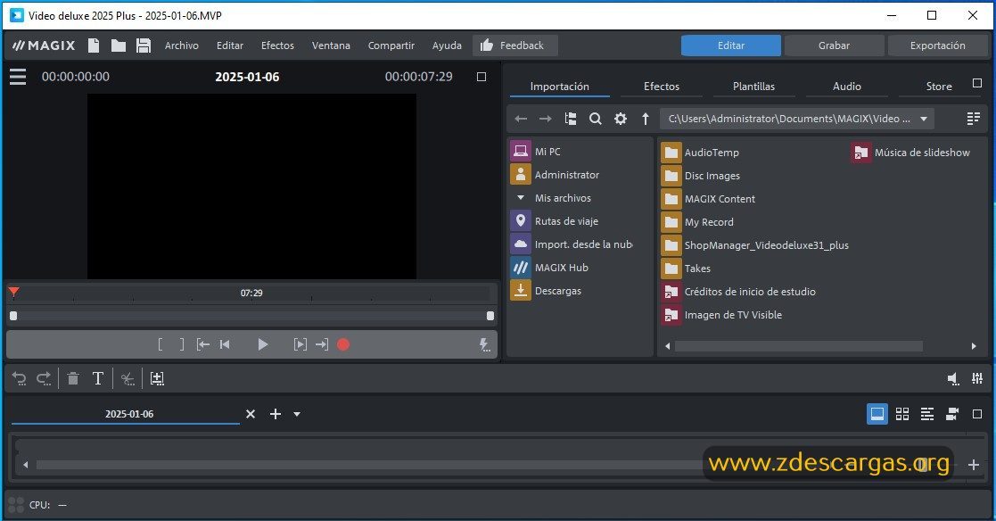Viewport: 996px width, 521px height.
Task: Add a new movie tab
Action: pyautogui.click(x=275, y=414)
